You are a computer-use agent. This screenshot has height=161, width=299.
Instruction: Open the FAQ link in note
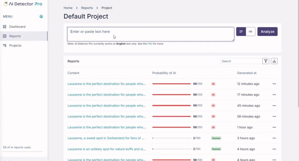[x=150, y=44]
